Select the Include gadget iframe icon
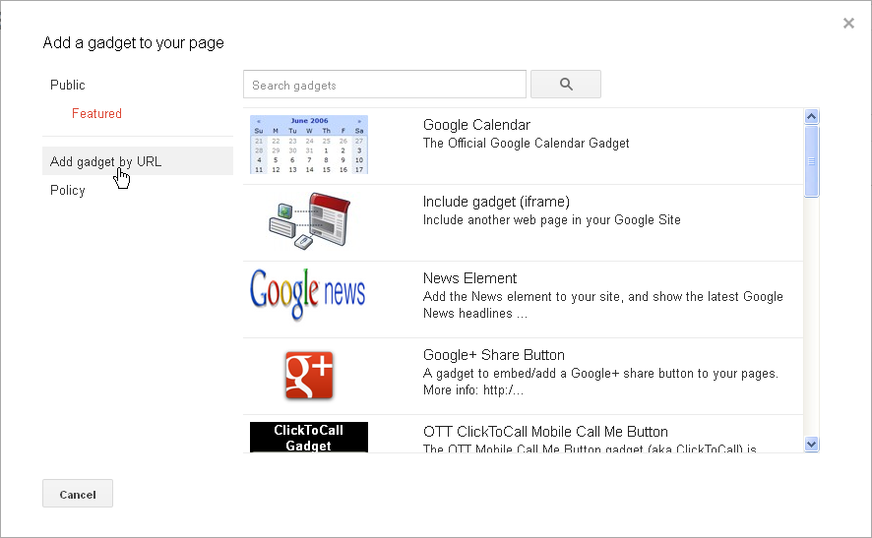Image resolution: width=872 pixels, height=538 pixels. pos(310,220)
